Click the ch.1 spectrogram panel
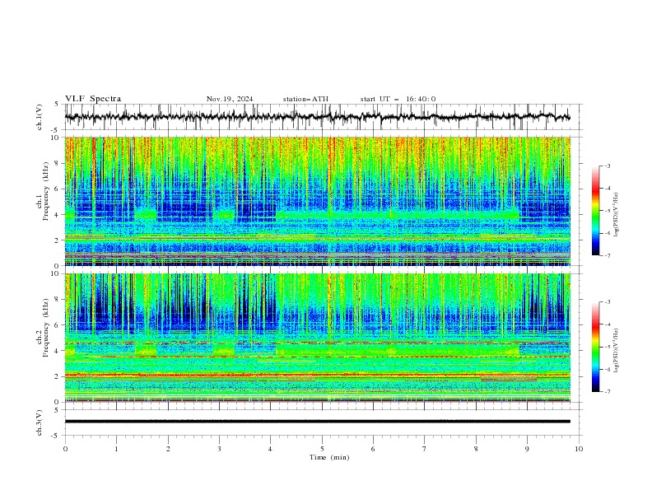The image size is (652, 504). click(317, 201)
